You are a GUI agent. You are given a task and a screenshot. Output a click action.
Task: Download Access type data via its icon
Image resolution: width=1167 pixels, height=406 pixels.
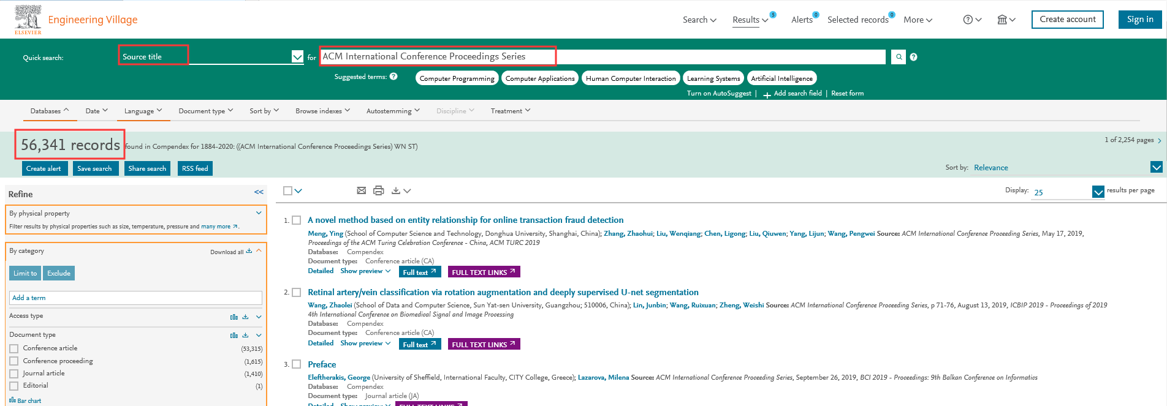click(245, 317)
